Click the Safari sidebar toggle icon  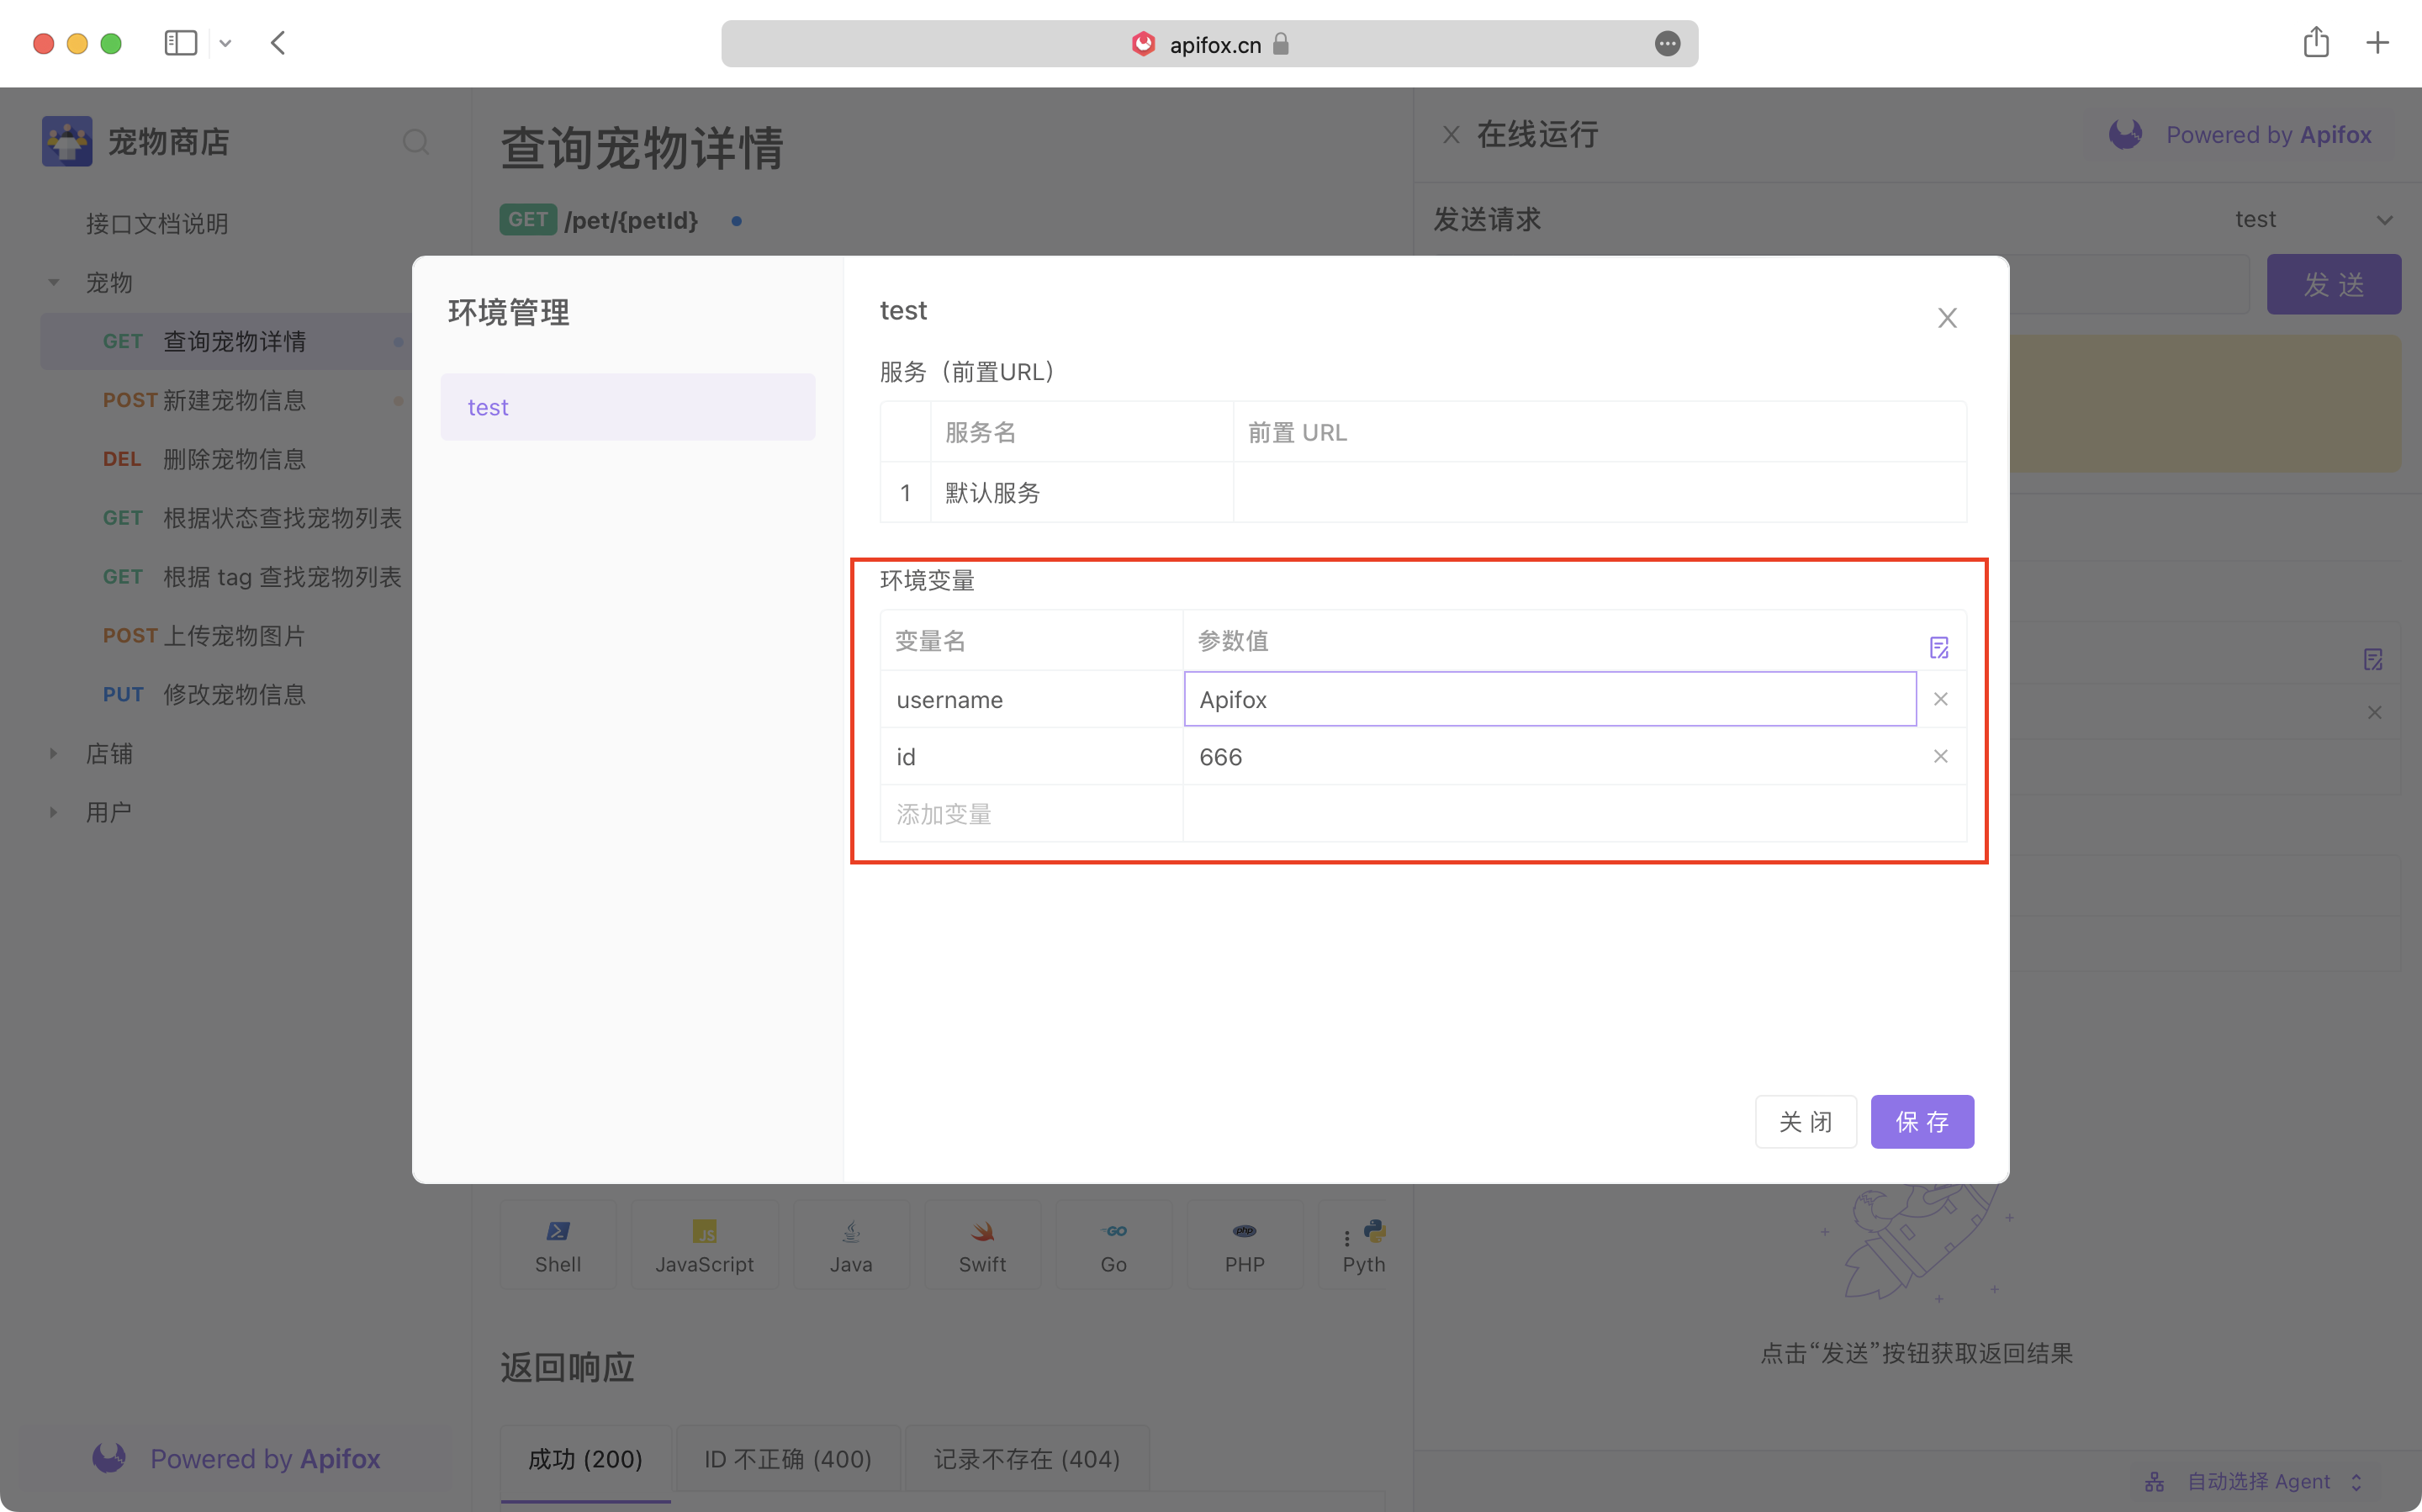coord(181,43)
